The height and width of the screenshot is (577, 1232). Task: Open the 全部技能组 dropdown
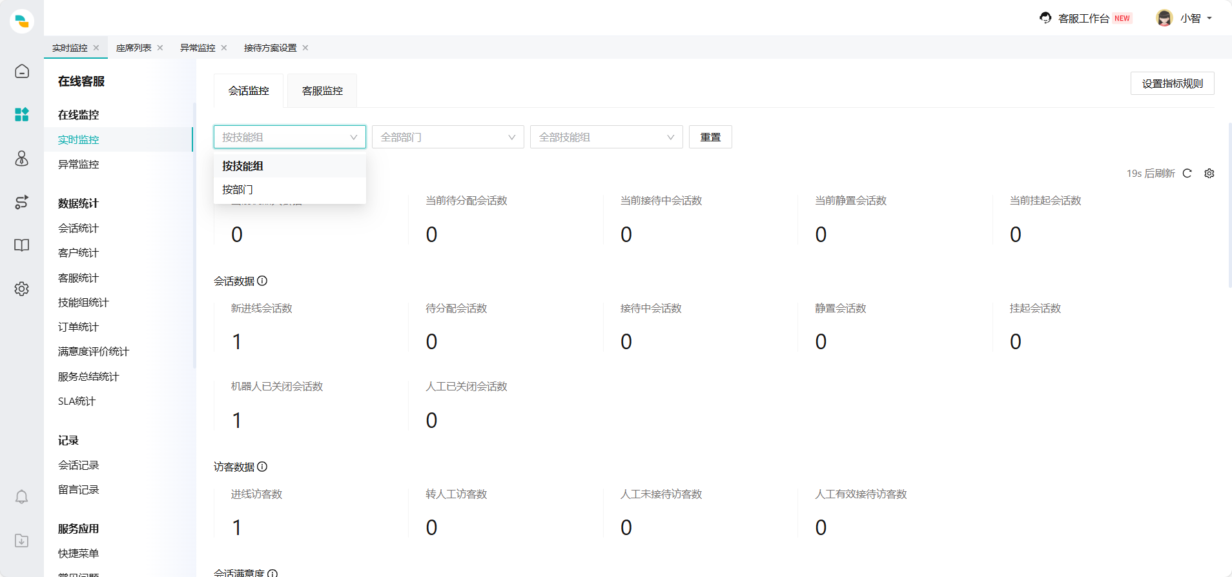tap(606, 137)
